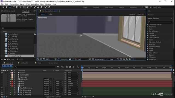Viewport: 175px width, 98px height.
Task: Open viewer magnification 100% dropdown
Action: pos(49,59)
